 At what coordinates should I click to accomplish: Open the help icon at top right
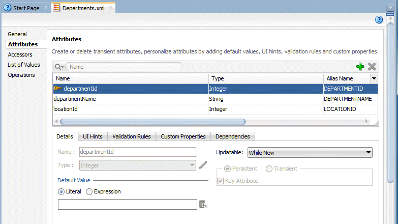tap(379, 19)
